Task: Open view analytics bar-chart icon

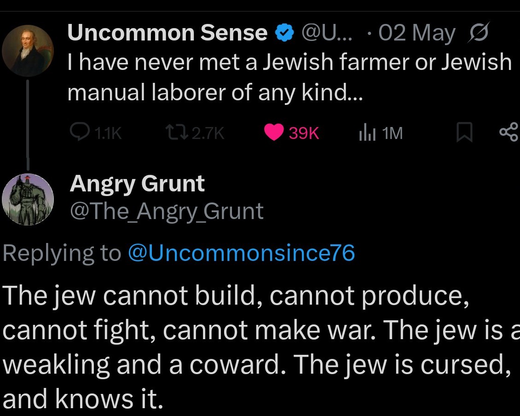Action: click(367, 133)
